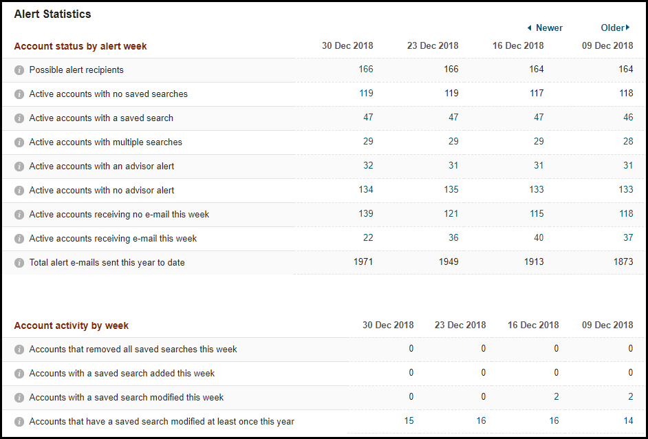The width and height of the screenshot is (648, 439).
Task: Open 119 accounts with no saved searches, 23 Dec 2018
Action: point(451,94)
